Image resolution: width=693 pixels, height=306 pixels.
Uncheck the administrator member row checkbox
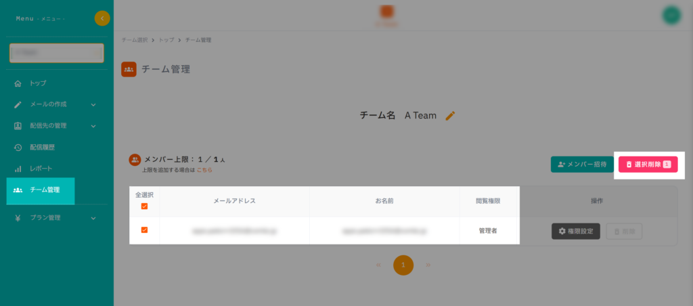(x=144, y=230)
